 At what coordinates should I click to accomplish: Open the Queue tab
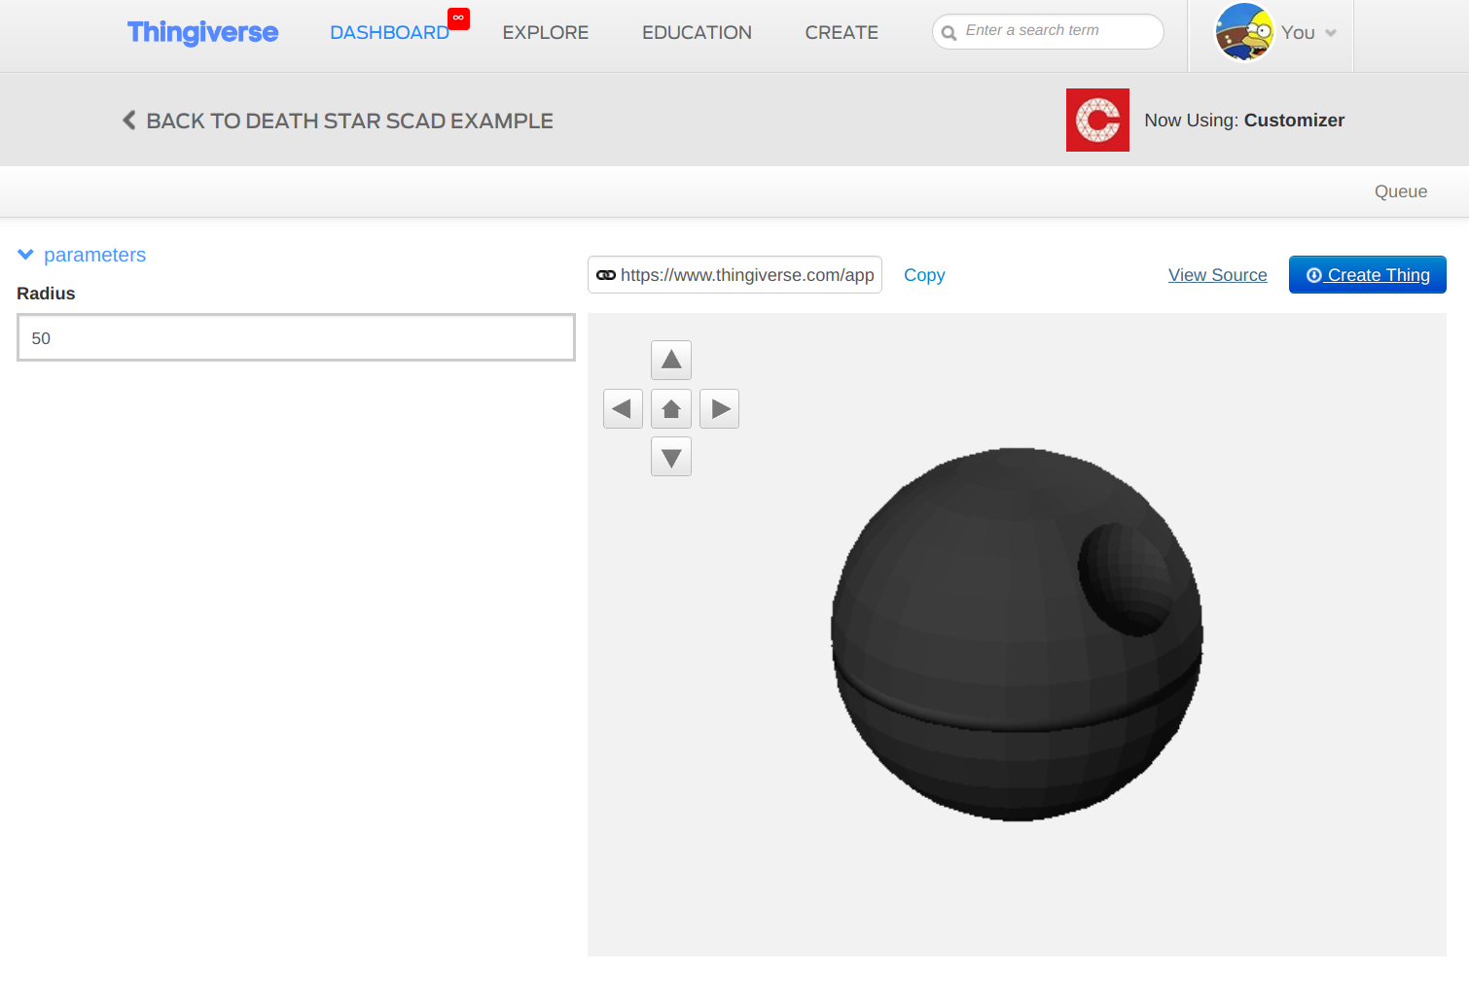1401,191
